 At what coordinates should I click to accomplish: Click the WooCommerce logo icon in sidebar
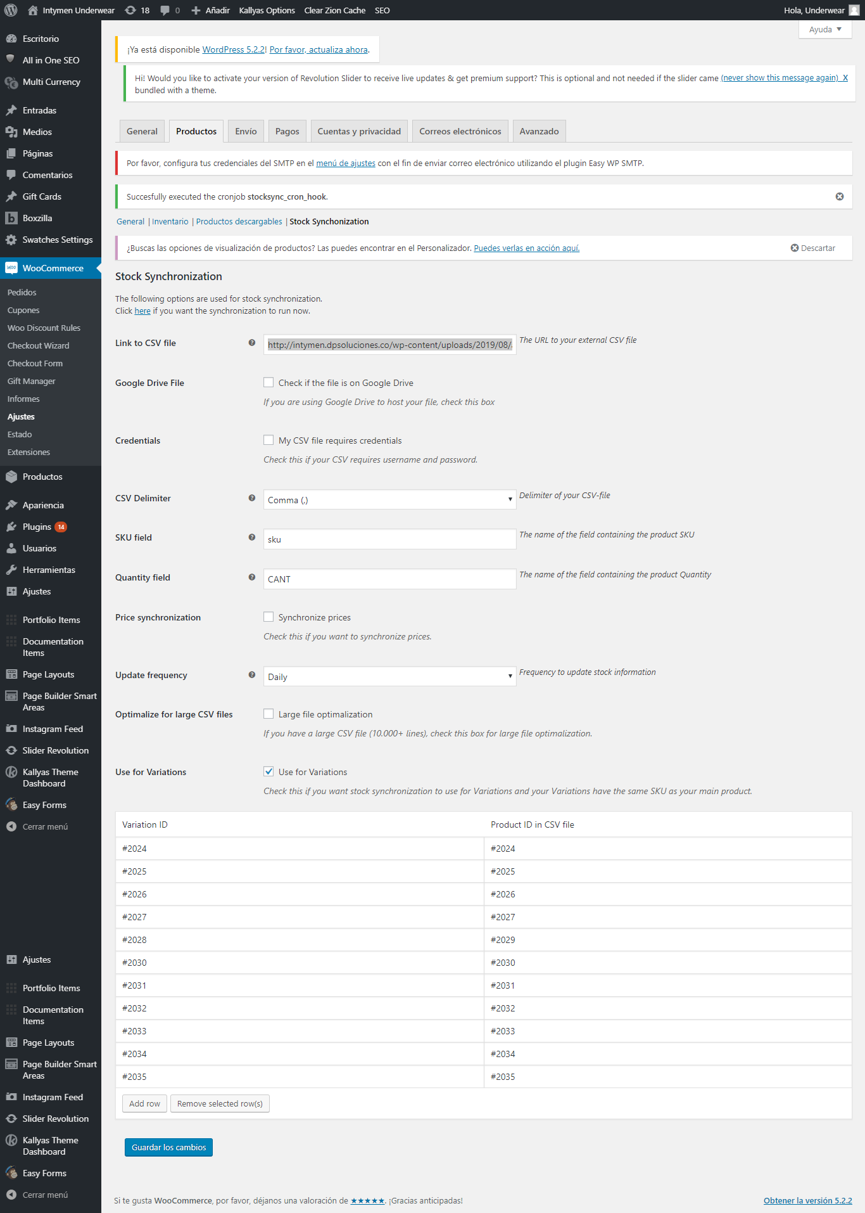11,268
